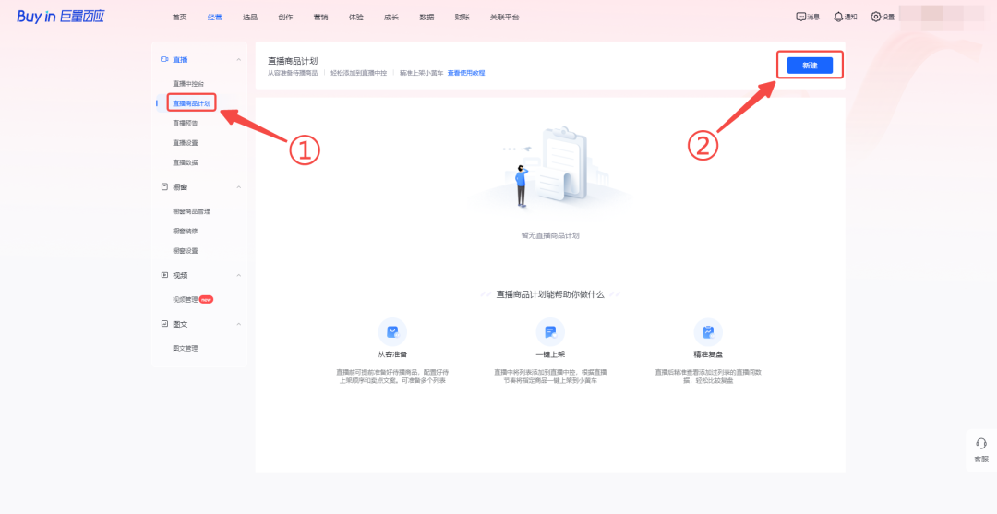Viewport: 997px width, 514px height.
Task: Click the 从容准备 label text
Action: 392,354
